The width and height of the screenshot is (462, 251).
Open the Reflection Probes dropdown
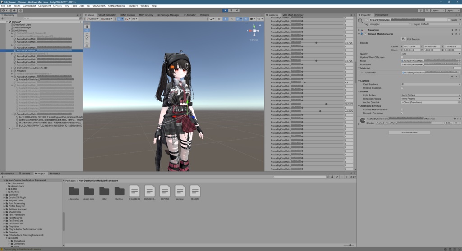tap(430, 99)
